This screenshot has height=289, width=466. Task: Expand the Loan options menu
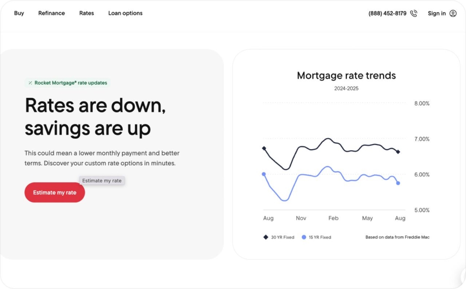pyautogui.click(x=125, y=13)
